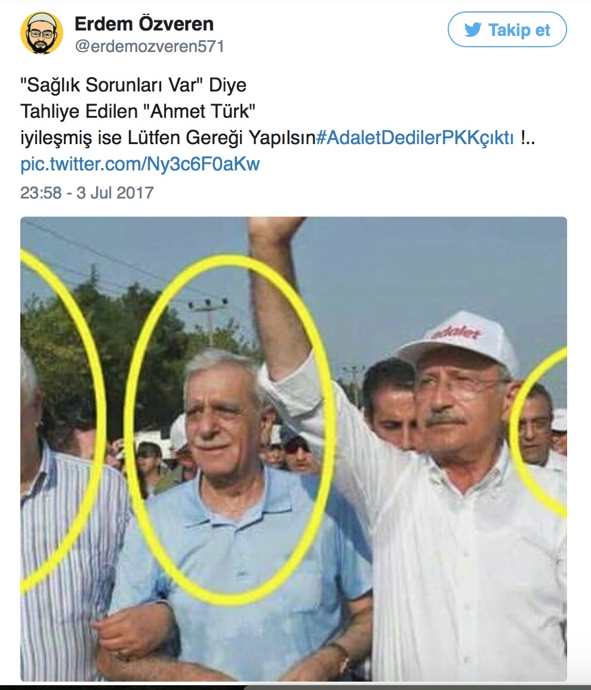The height and width of the screenshot is (690, 591).
Task: Open the pic.twitter.com/Ny3c6F0aKw link
Action: [x=140, y=164]
